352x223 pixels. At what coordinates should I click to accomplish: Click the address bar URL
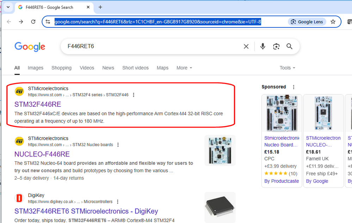pos(158,22)
